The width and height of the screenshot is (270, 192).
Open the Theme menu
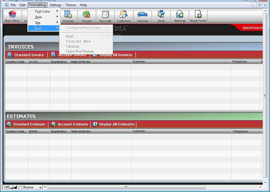pyautogui.click(x=71, y=5)
